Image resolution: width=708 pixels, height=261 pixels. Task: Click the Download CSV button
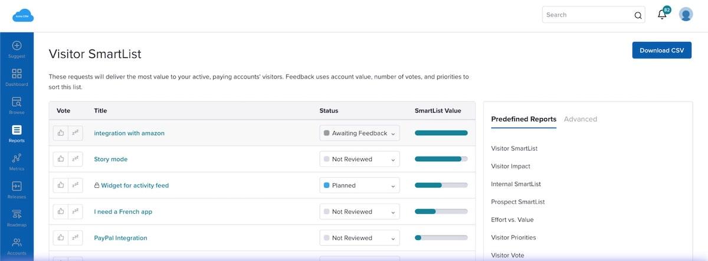click(x=661, y=50)
